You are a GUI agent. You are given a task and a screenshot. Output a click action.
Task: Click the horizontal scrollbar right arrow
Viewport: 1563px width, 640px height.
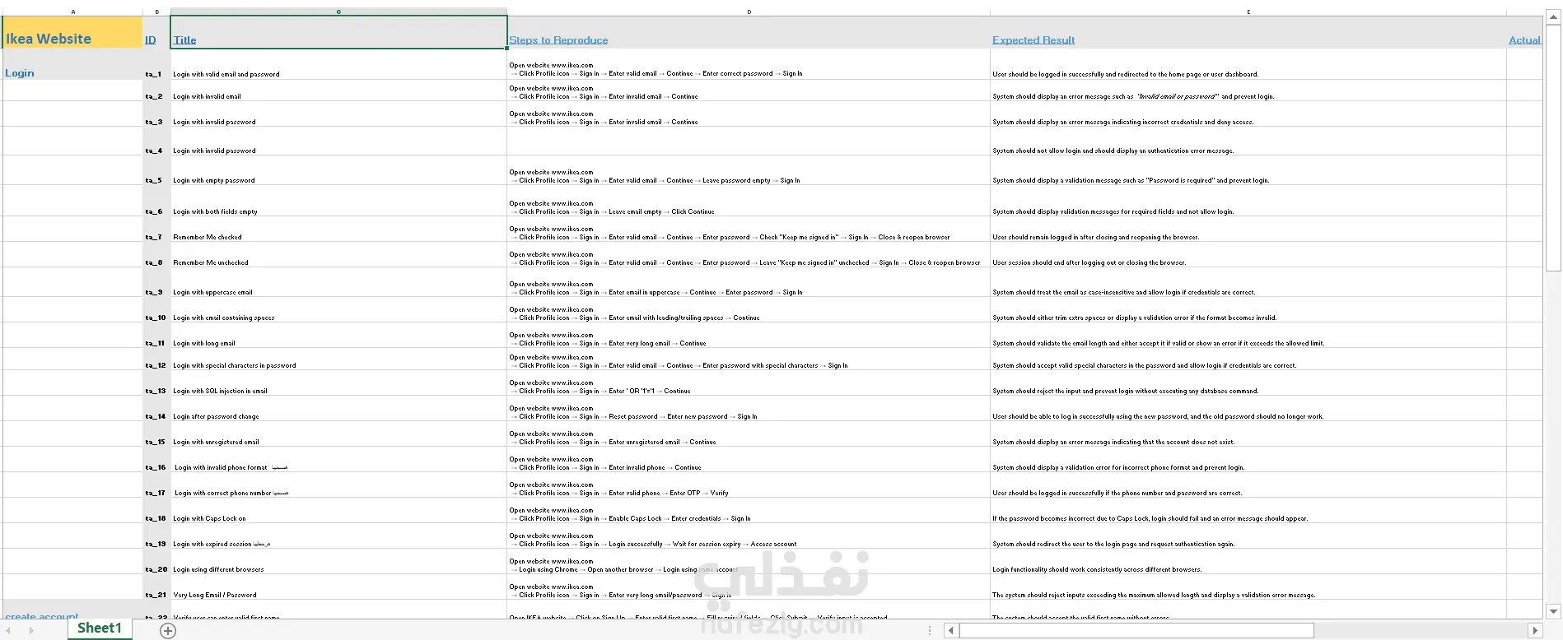click(x=1535, y=631)
